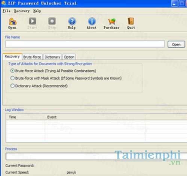Click the Event column header in log
Screen dimensions: 187x176
pyautogui.click(x=95, y=117)
